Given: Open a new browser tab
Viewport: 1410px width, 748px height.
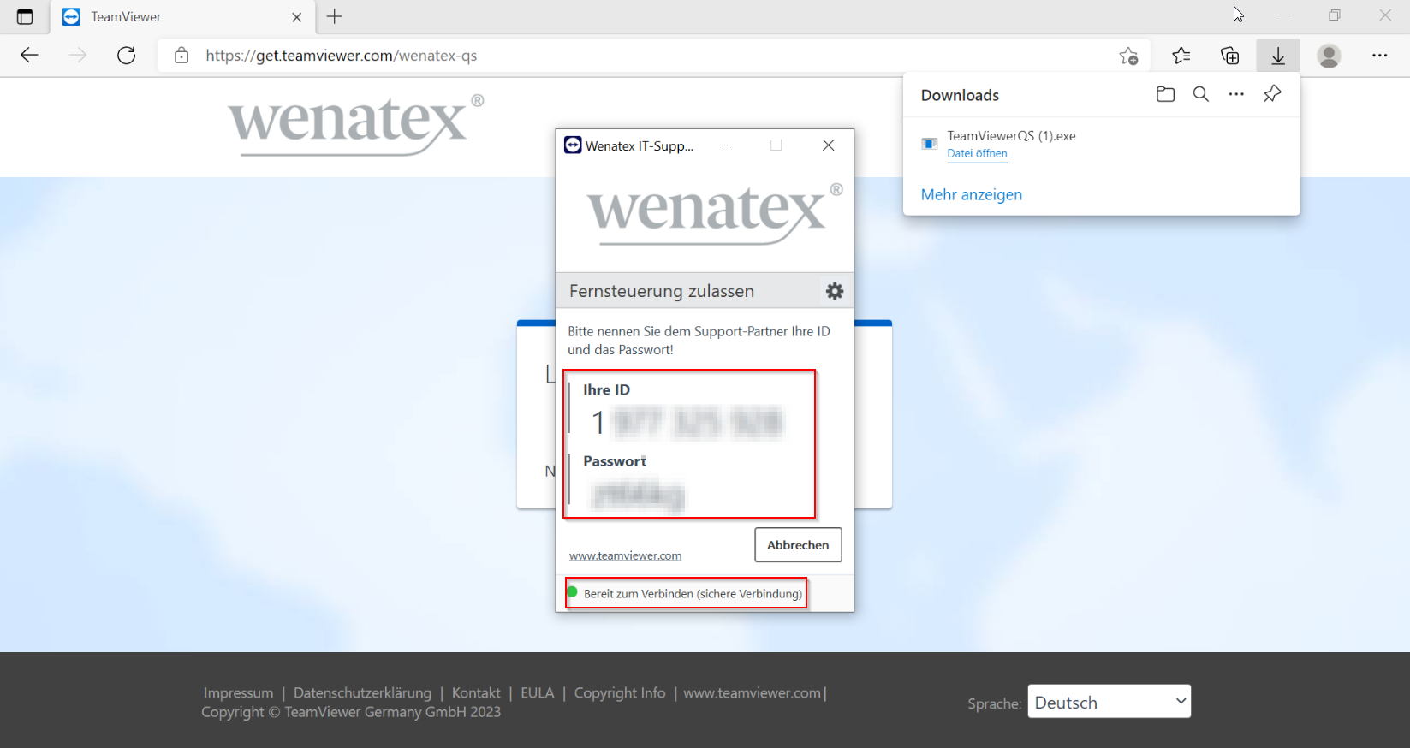Looking at the screenshot, I should 335,16.
